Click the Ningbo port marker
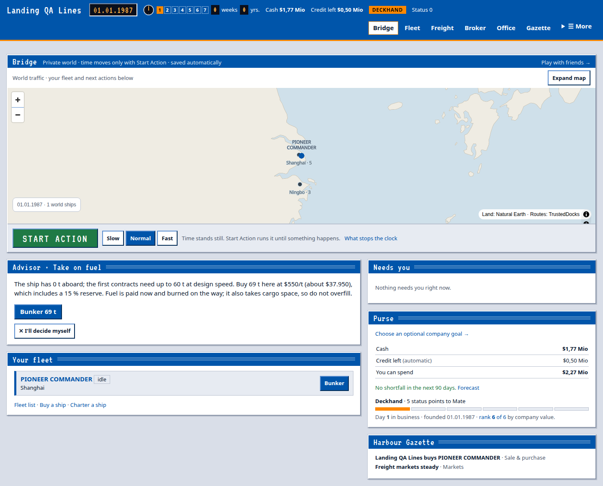 pos(300,184)
